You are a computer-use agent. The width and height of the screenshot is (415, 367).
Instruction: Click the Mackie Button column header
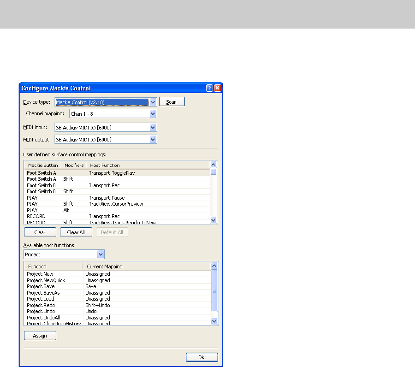(42, 165)
